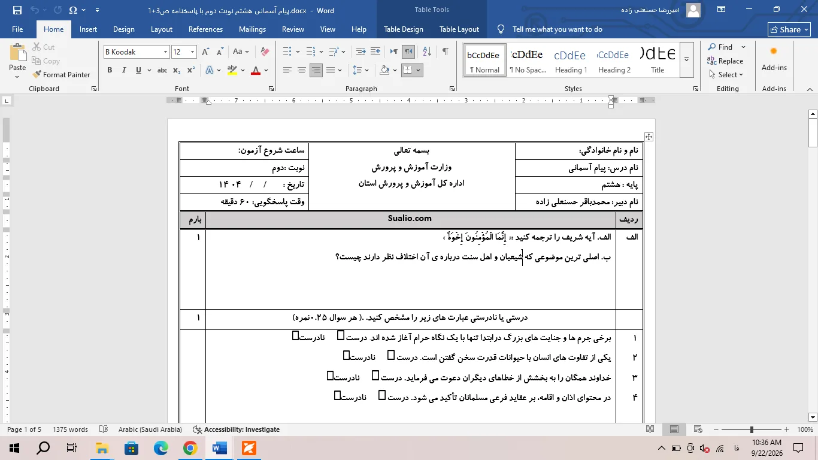Apply strikethrough formatting
This screenshot has width=818, height=460.
162,70
